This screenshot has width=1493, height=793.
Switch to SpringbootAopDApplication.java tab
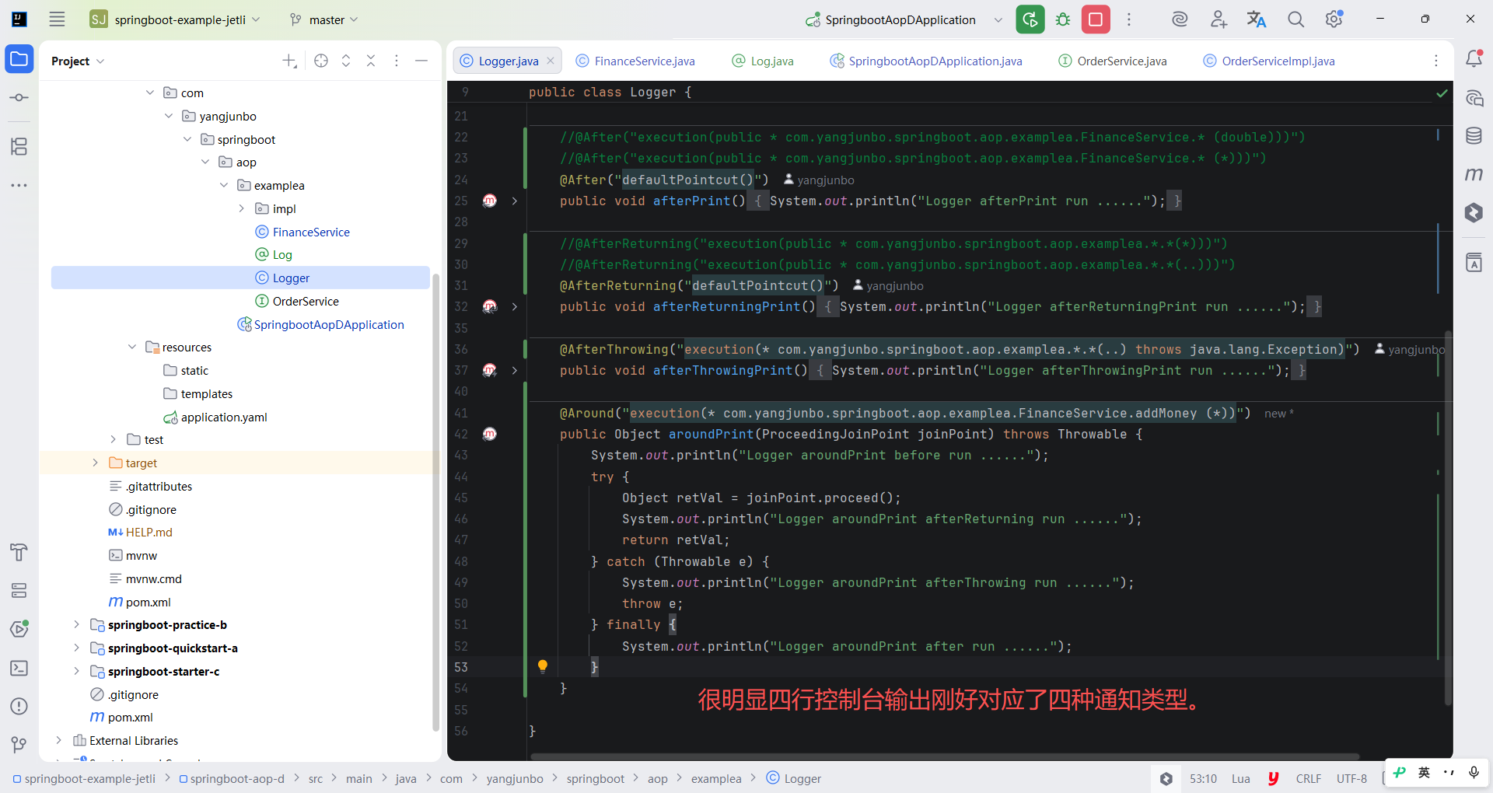point(926,61)
